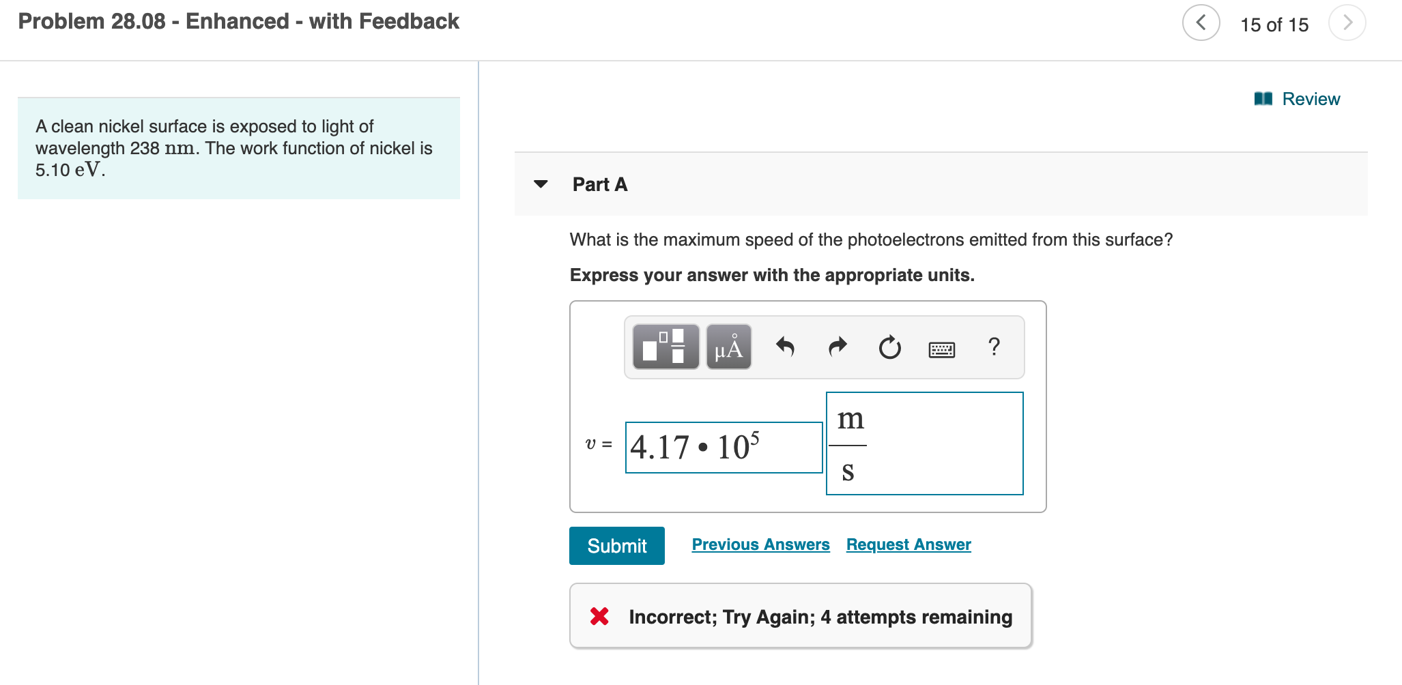Undo the last answer edit
1402x685 pixels.
pos(785,347)
